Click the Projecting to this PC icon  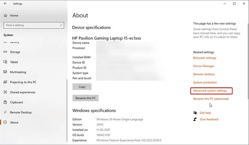coord(5,82)
